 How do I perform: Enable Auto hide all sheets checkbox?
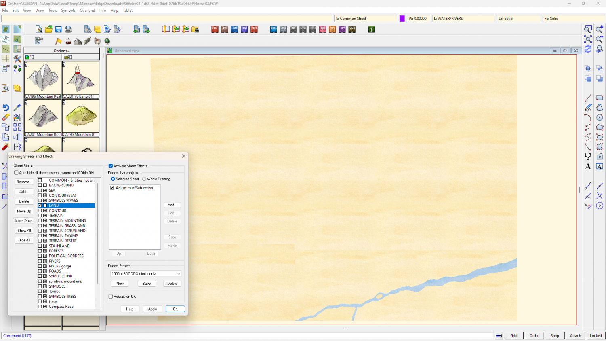tap(17, 173)
